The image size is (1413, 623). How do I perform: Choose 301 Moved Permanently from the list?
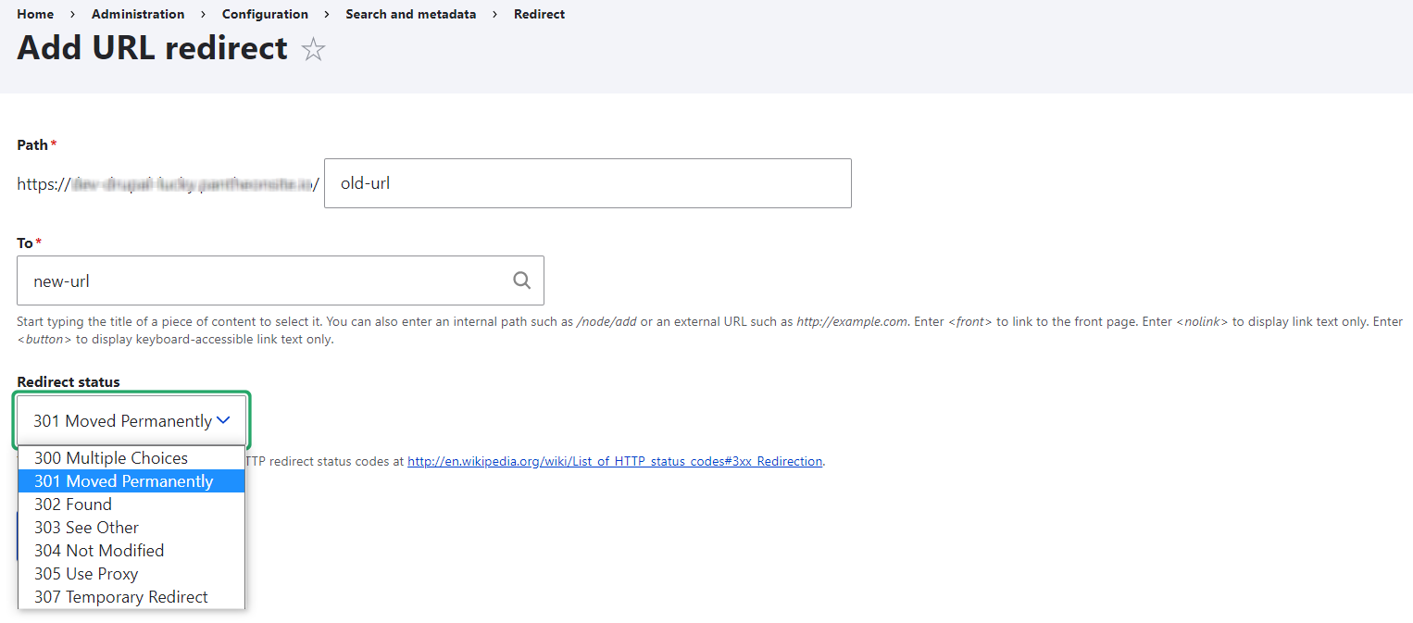[124, 481]
